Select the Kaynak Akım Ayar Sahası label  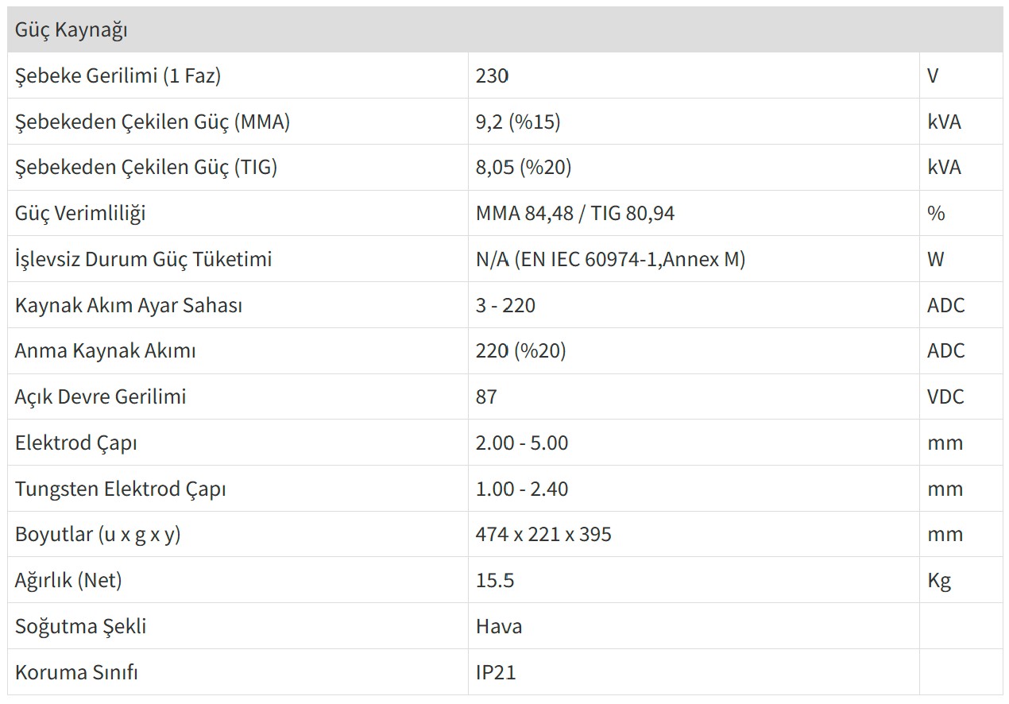point(129,306)
